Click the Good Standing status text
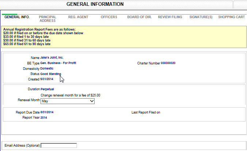Viewport: 247px width, 151px height. [x=50, y=74]
